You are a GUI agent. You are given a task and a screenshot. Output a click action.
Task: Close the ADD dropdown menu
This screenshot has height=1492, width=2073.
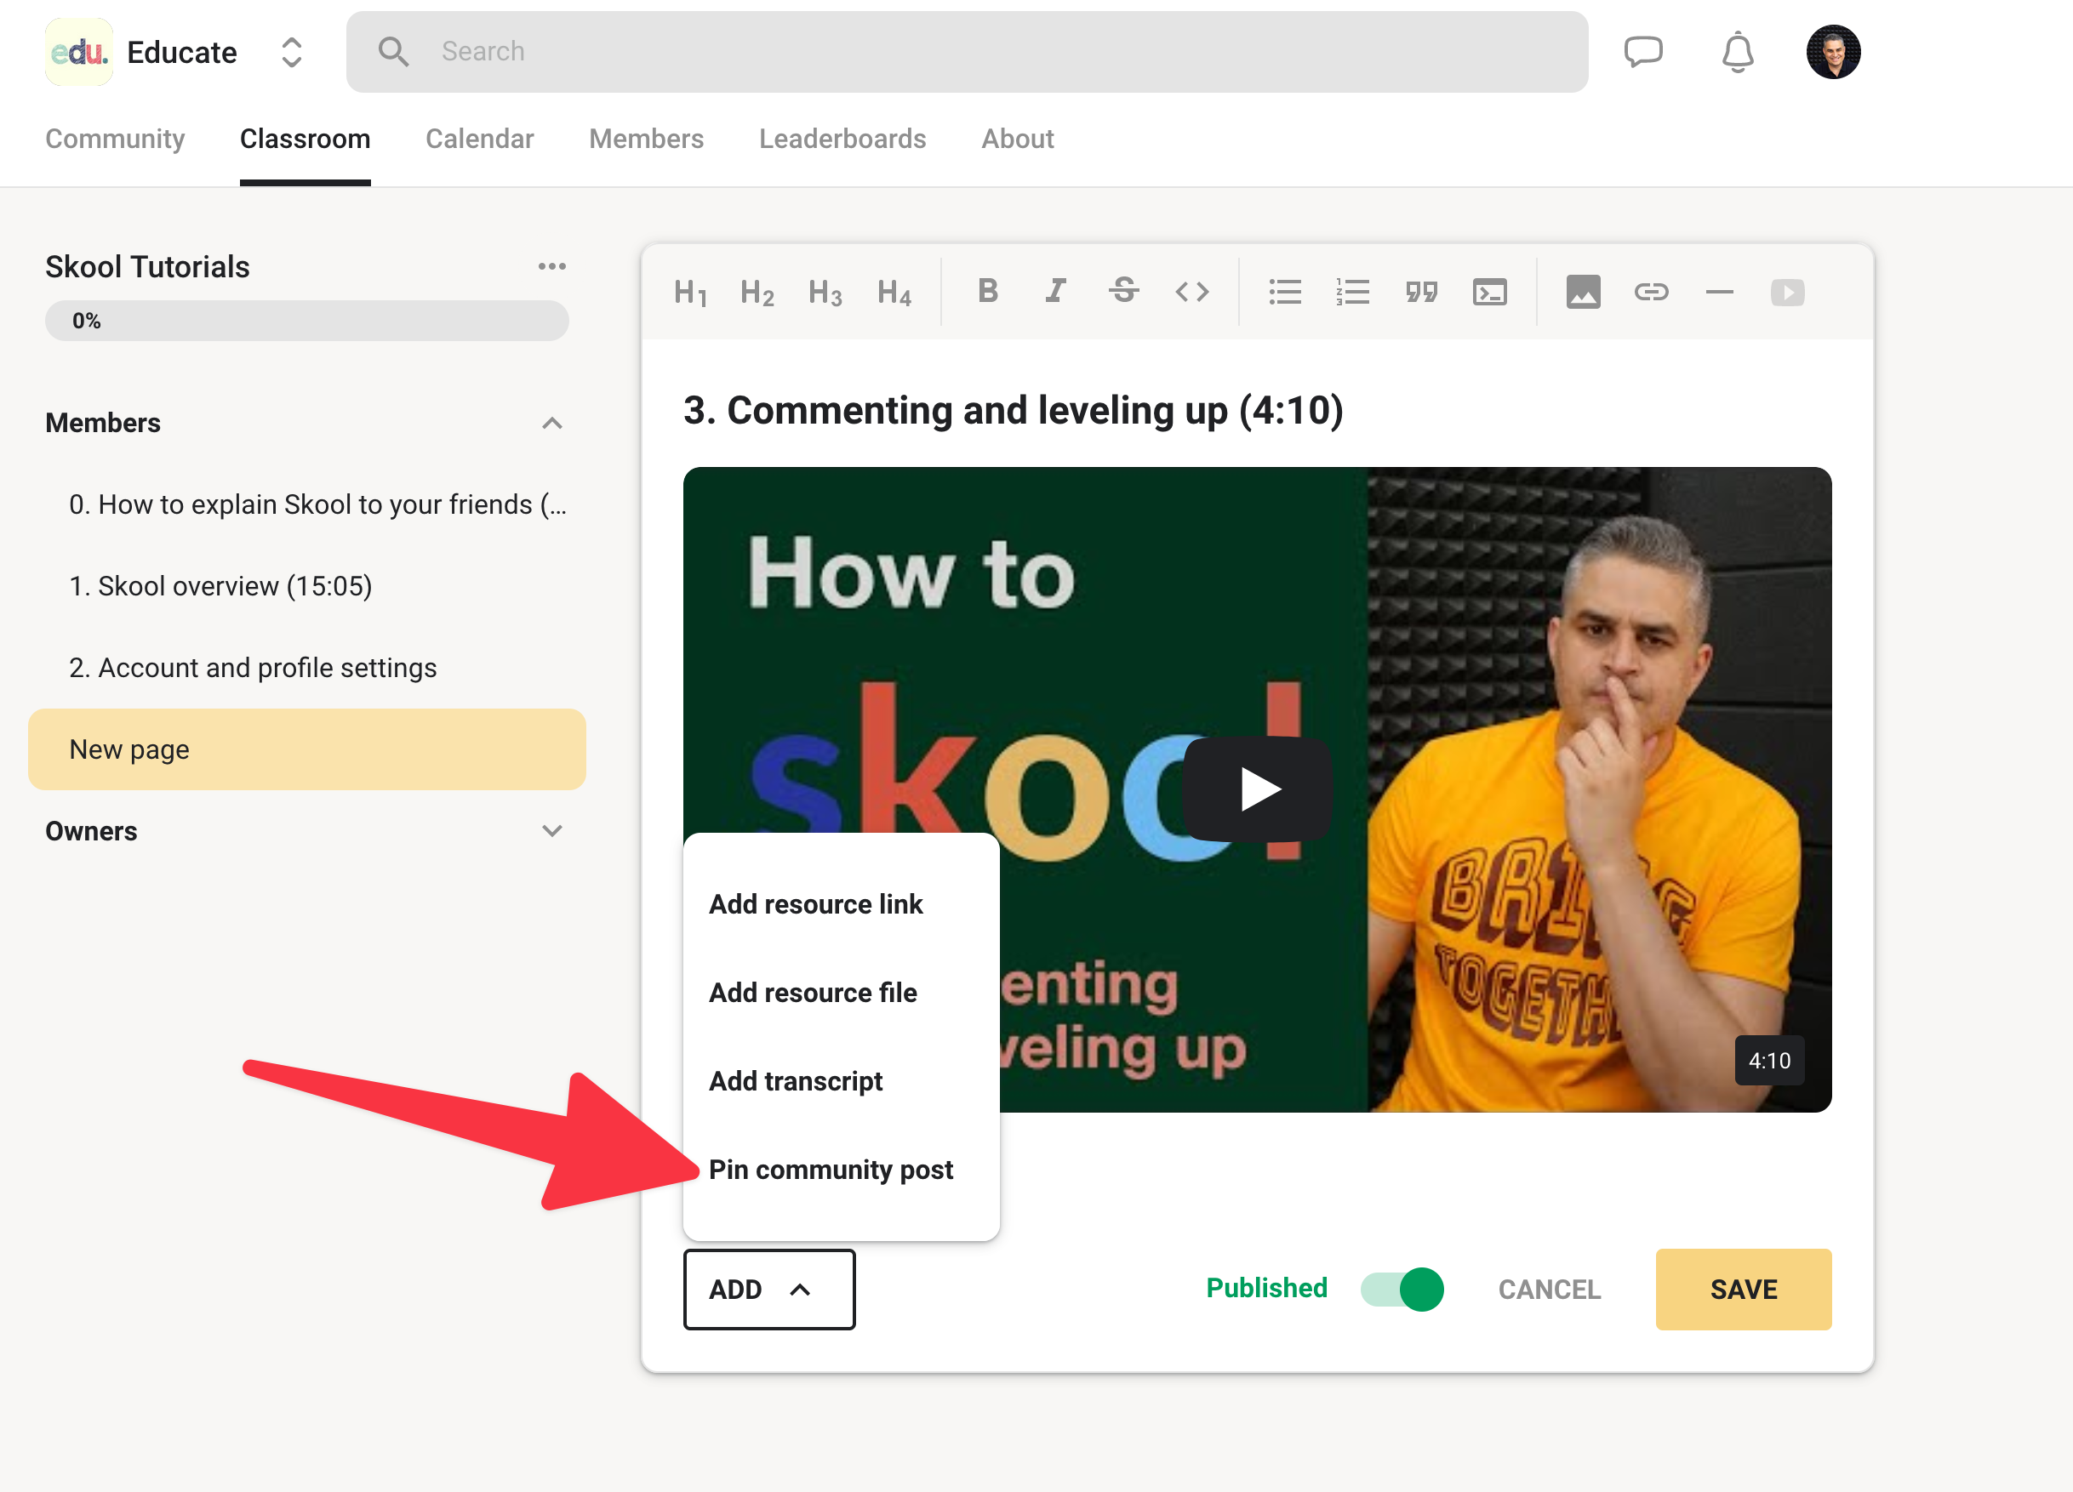pos(768,1288)
